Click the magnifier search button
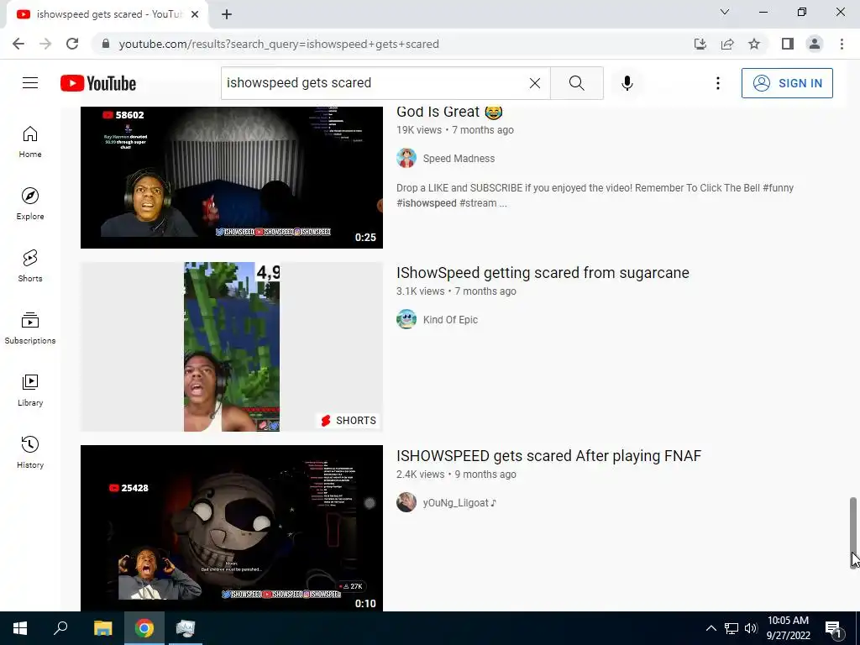This screenshot has width=860, height=645. 576,83
